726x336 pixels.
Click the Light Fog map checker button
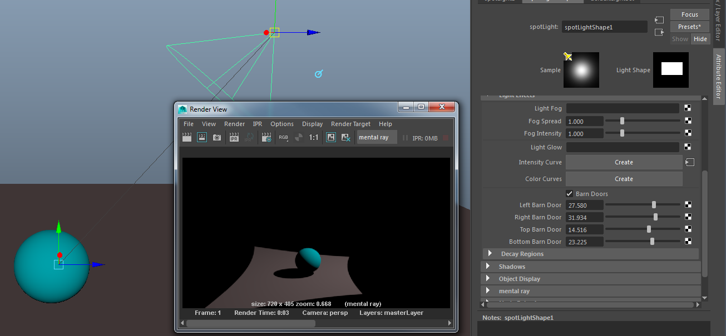pos(688,109)
